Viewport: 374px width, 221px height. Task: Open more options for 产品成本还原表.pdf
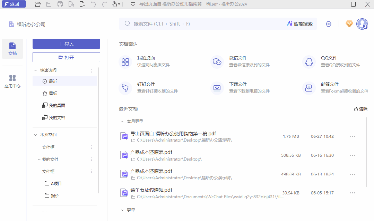tap(352, 155)
